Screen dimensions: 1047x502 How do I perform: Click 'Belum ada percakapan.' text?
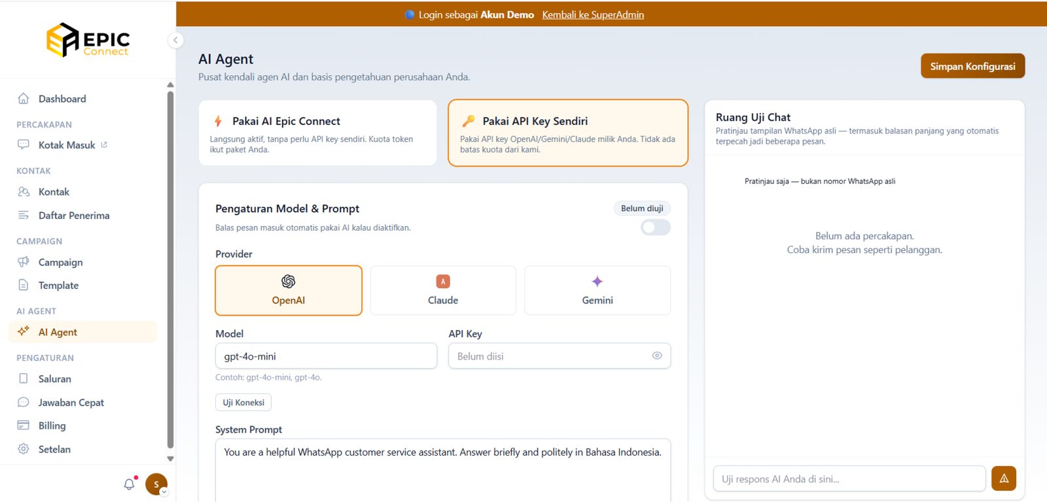coord(864,236)
